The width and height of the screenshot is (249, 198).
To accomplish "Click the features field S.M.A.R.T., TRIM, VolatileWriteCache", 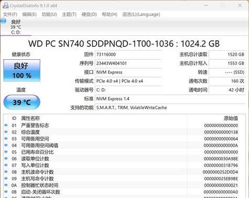I will pos(170,108).
